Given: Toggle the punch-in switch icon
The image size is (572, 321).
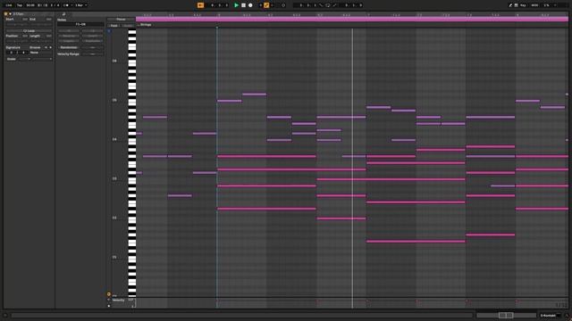Looking at the screenshot, I should coord(321,5).
